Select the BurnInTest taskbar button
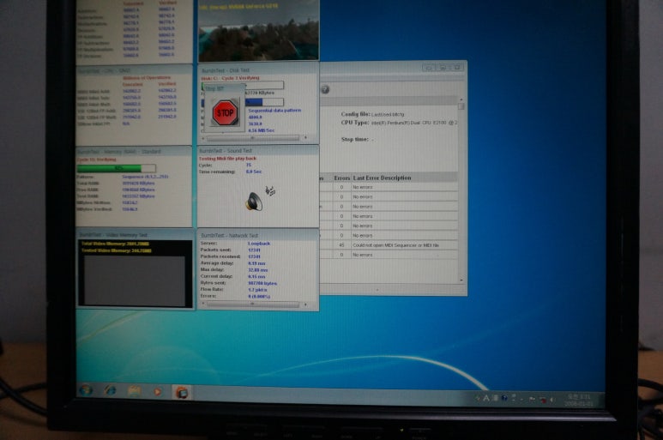This screenshot has height=440, width=663. tap(182, 393)
